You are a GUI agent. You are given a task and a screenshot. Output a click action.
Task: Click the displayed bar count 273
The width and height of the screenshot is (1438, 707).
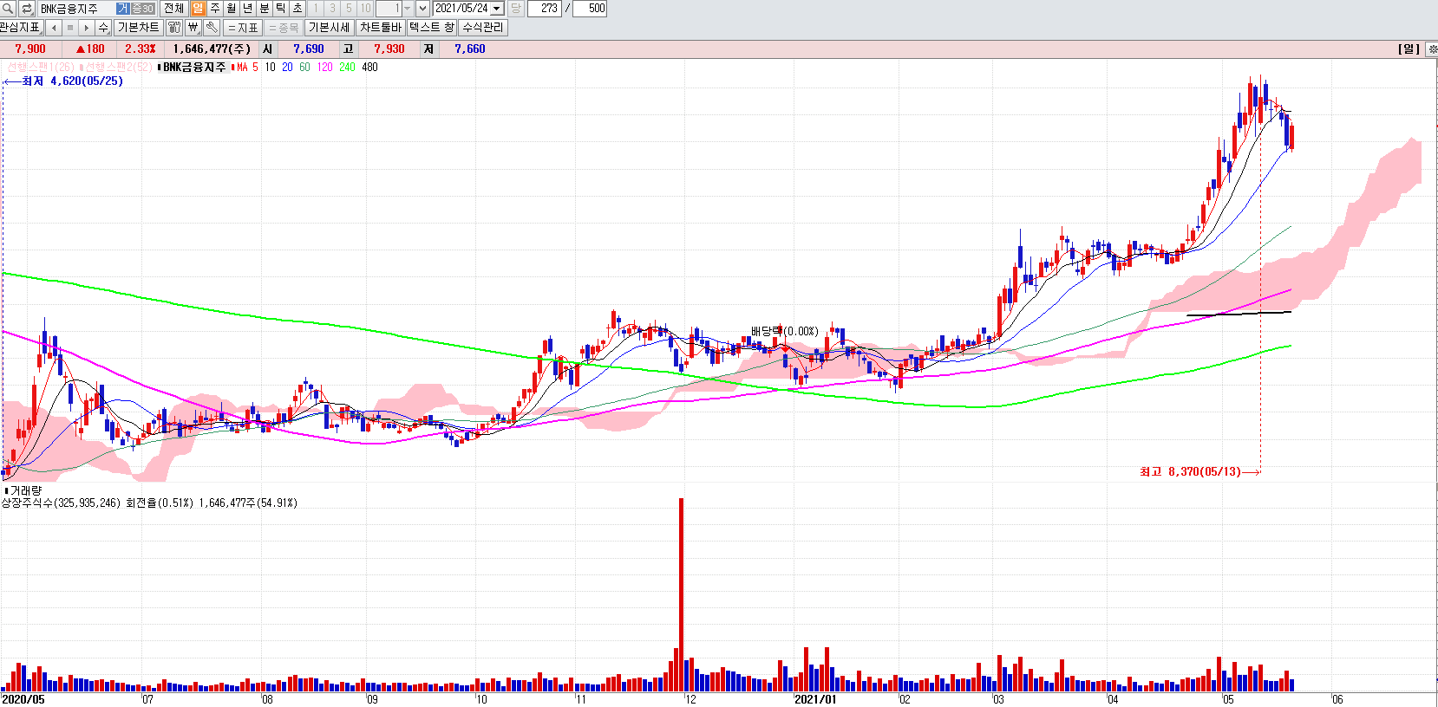tap(545, 9)
